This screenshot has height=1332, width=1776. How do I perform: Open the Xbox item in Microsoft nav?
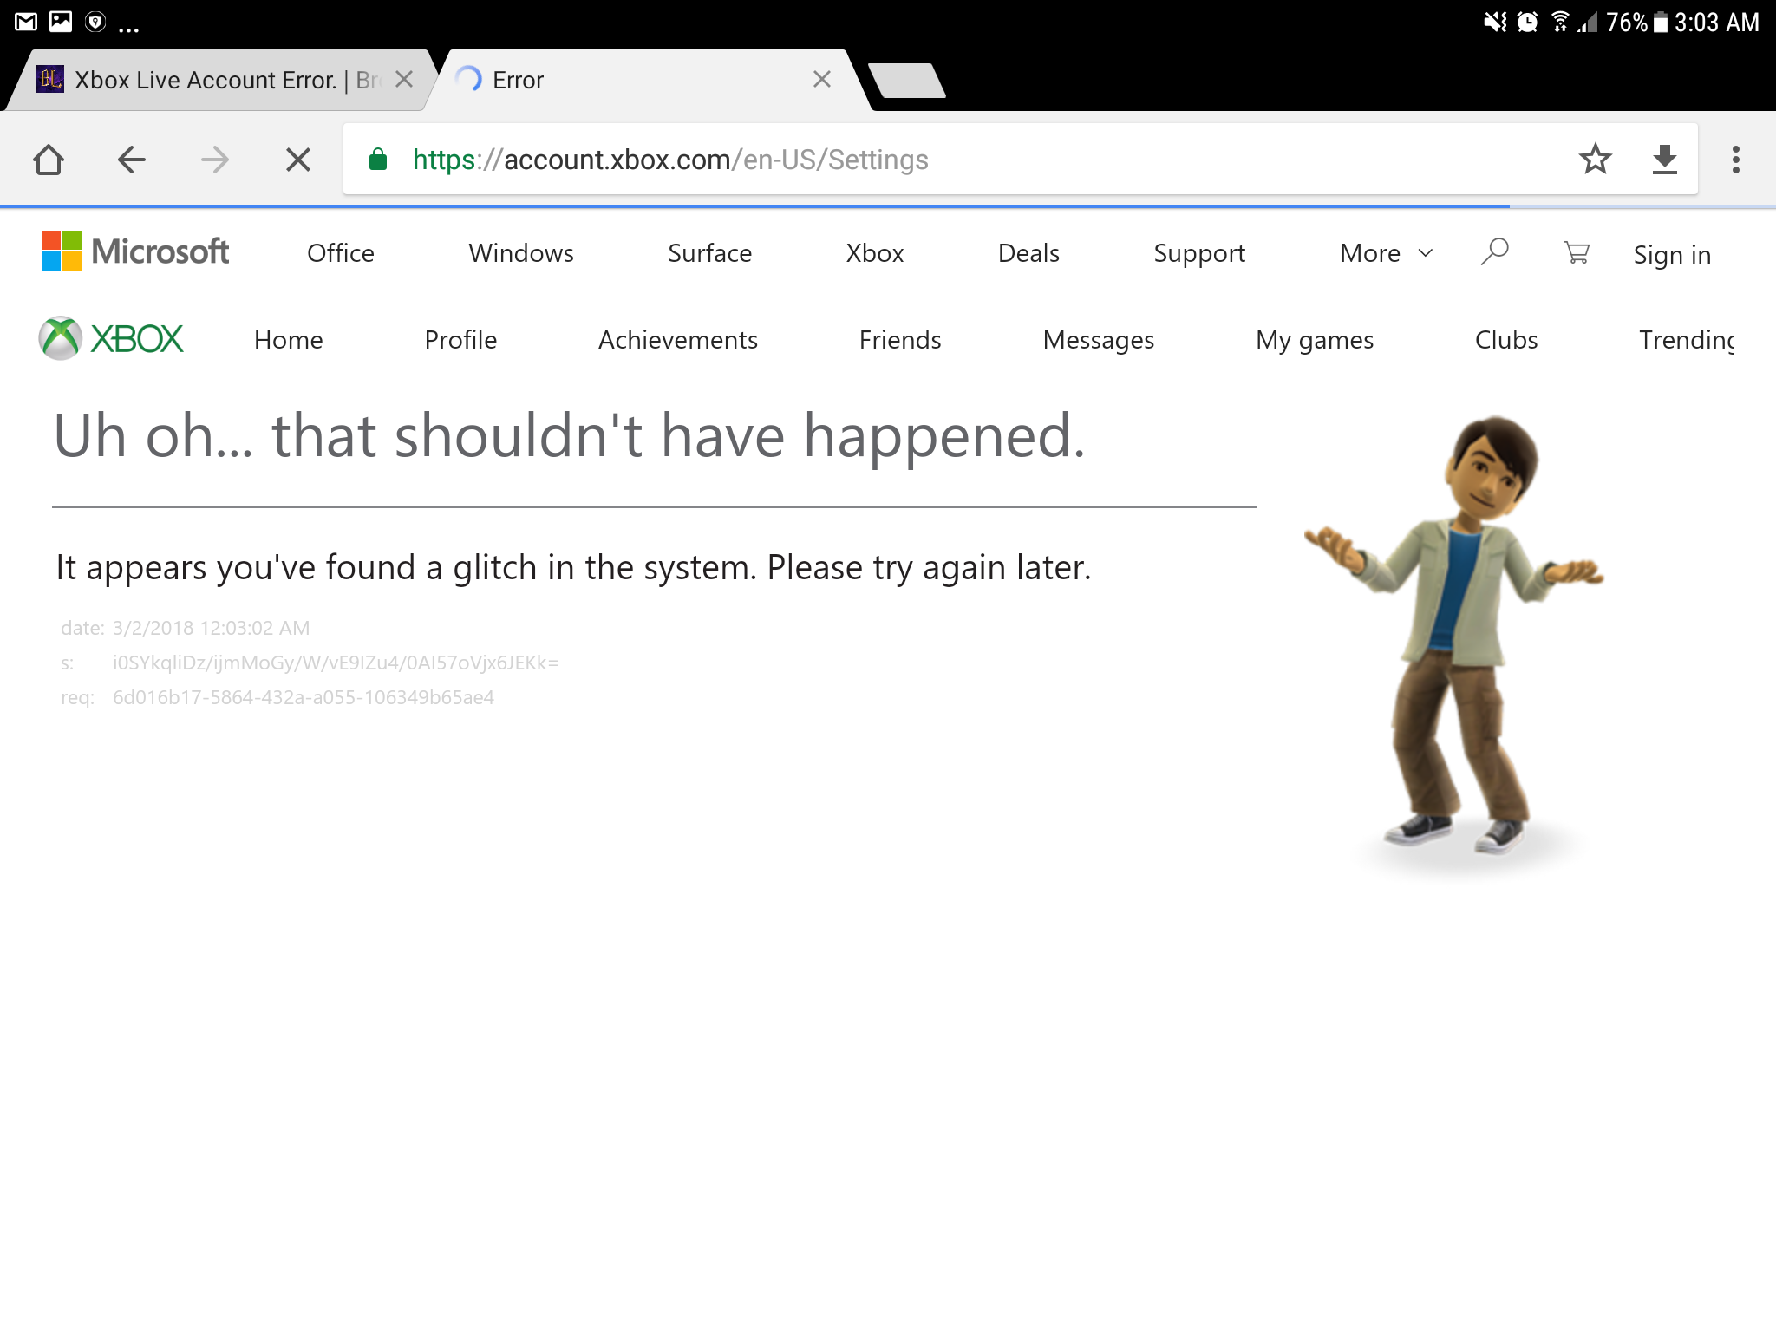[x=875, y=253]
